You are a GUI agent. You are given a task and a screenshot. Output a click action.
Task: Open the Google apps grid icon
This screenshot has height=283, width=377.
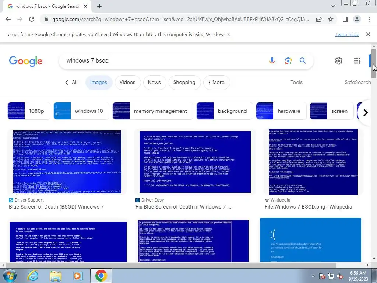357,61
